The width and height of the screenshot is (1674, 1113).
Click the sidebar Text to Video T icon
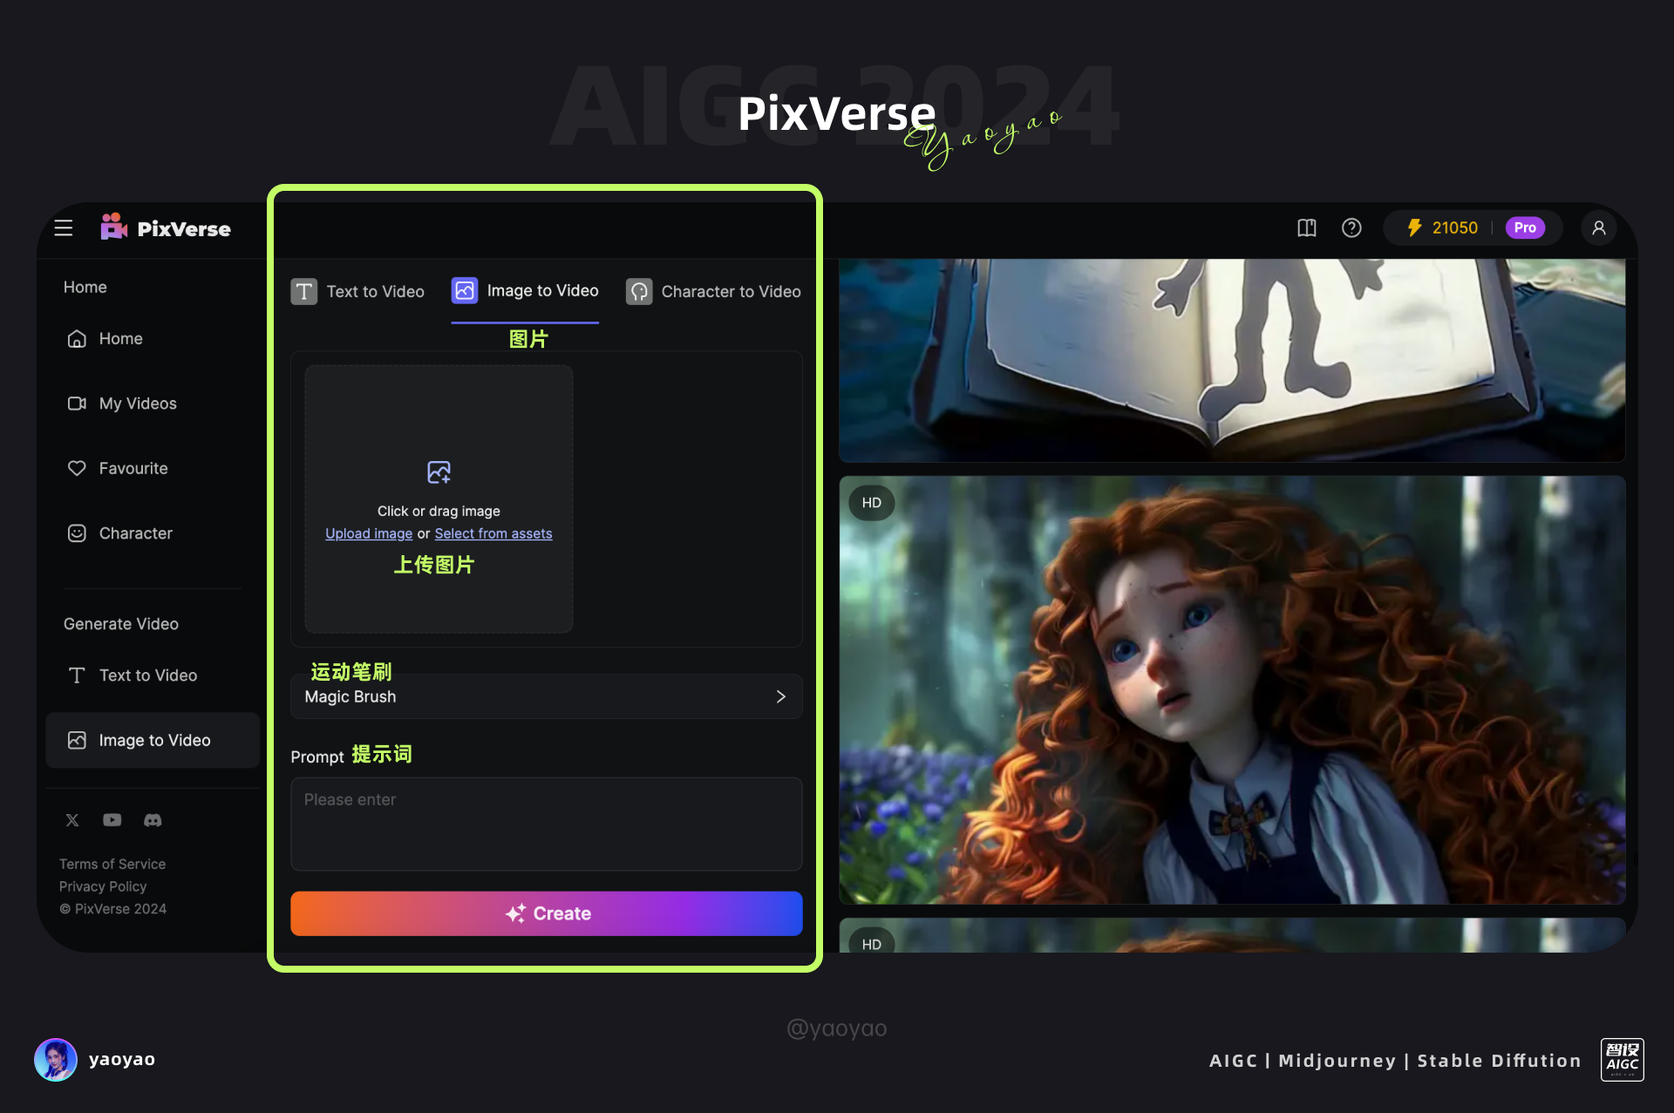77,675
